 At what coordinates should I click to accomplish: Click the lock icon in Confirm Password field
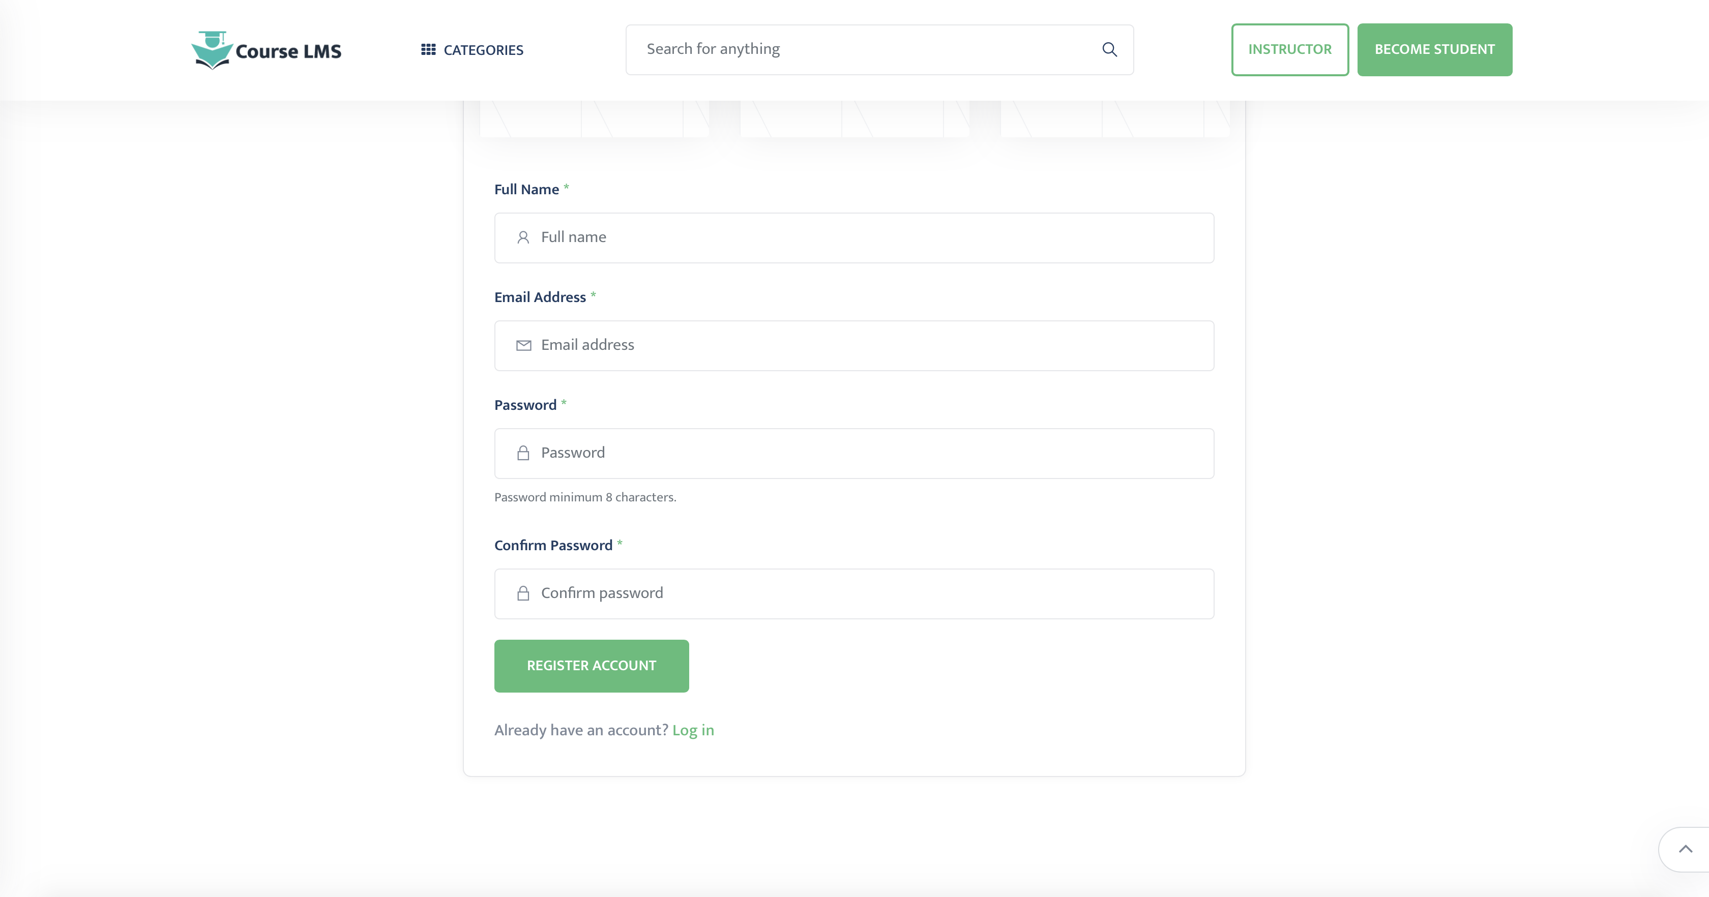(523, 593)
